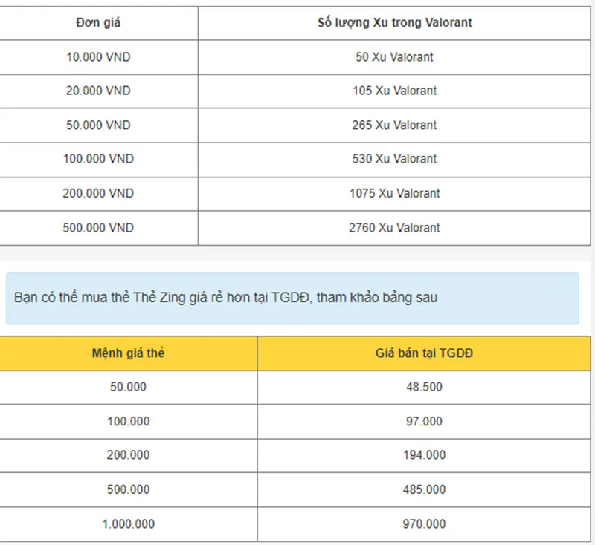Select the '2760 Xu Valorant' cell
Screen dimensions: 595x545
[394, 228]
